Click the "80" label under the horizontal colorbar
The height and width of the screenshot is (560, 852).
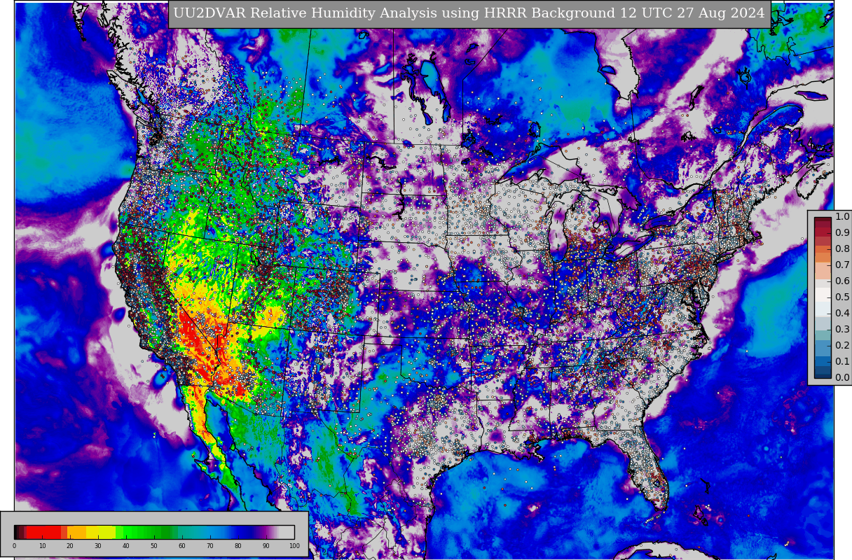238,546
